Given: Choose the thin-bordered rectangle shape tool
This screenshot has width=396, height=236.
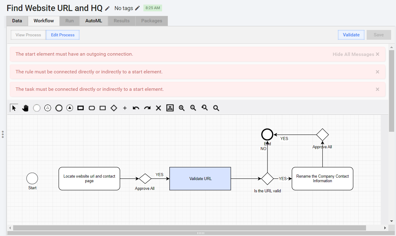Looking at the screenshot, I should coord(103,108).
